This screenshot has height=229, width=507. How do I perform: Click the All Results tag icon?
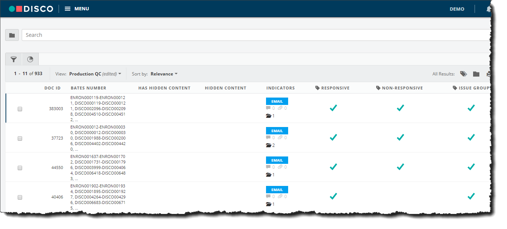tap(464, 74)
